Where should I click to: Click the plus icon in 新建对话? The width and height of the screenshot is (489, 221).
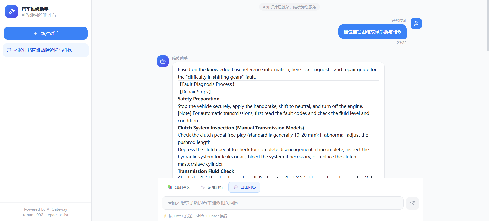point(36,33)
